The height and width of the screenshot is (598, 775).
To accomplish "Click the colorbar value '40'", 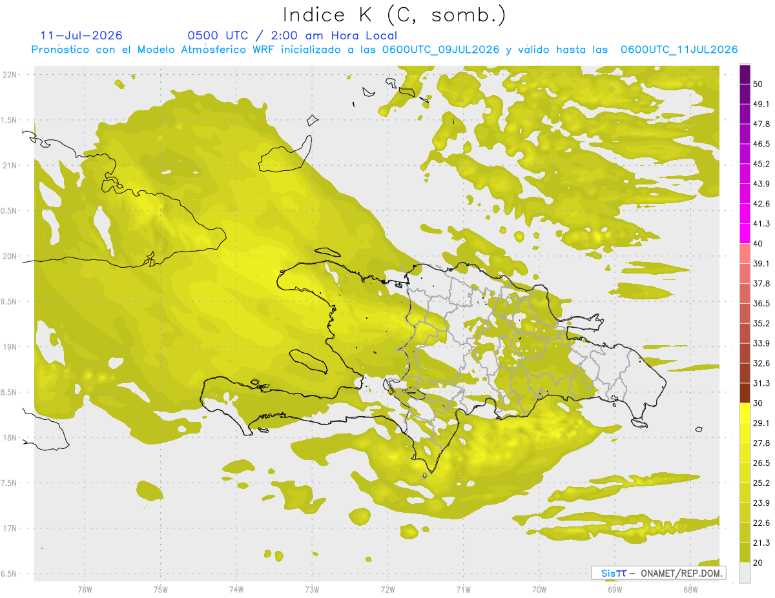I will (x=758, y=244).
